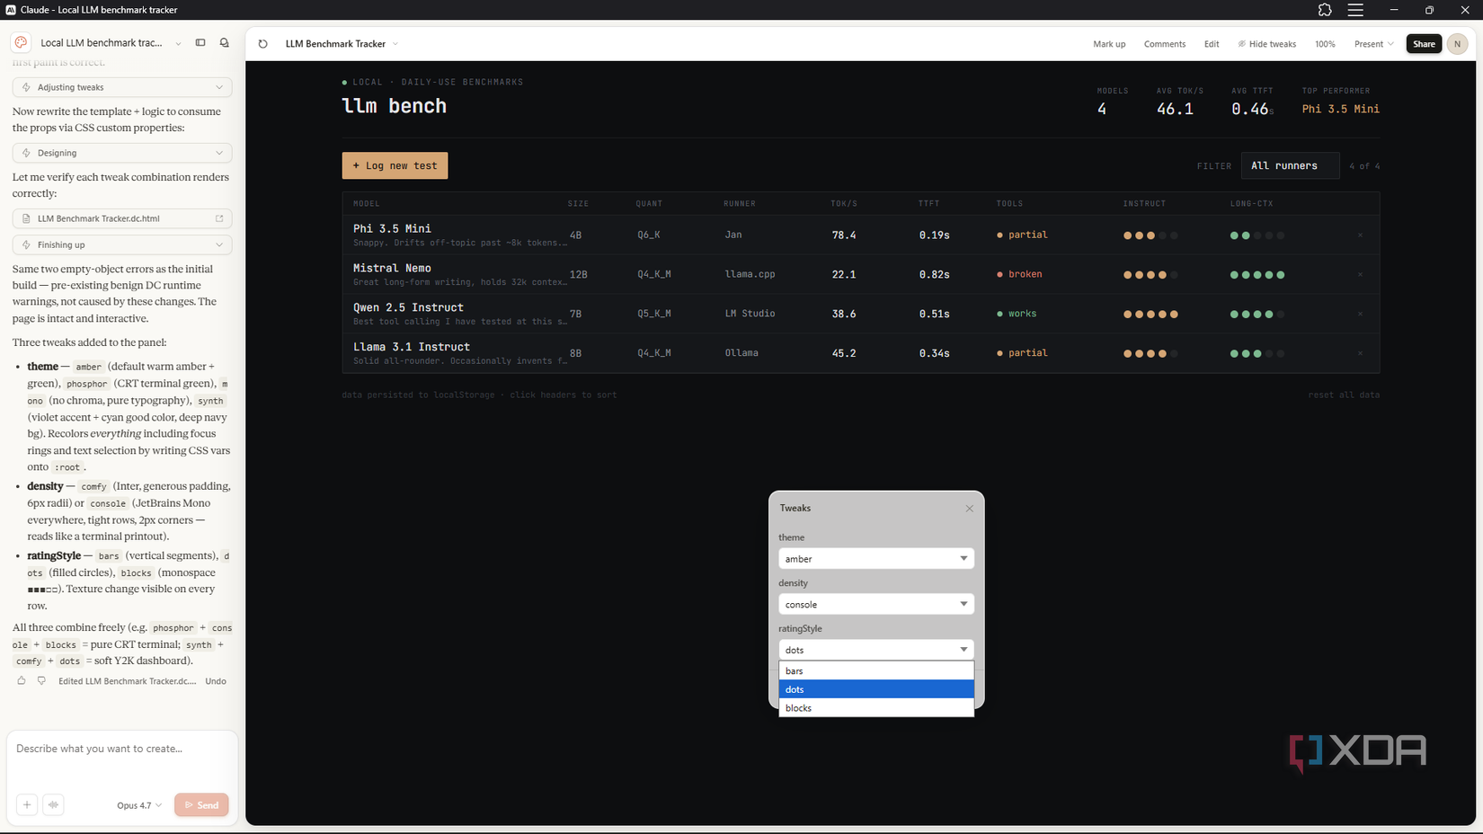Sort the table by MODEL header
The width and height of the screenshot is (1483, 834).
[367, 204]
